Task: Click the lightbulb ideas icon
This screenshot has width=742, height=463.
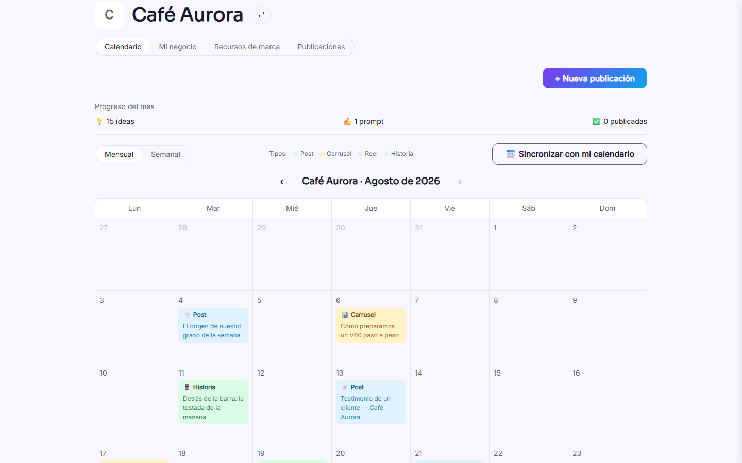Action: click(x=99, y=121)
